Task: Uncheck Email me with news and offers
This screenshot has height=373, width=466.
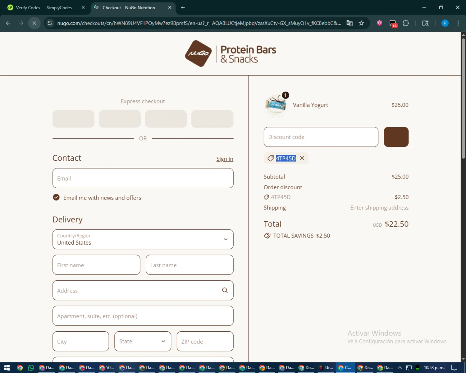Action: (x=56, y=197)
